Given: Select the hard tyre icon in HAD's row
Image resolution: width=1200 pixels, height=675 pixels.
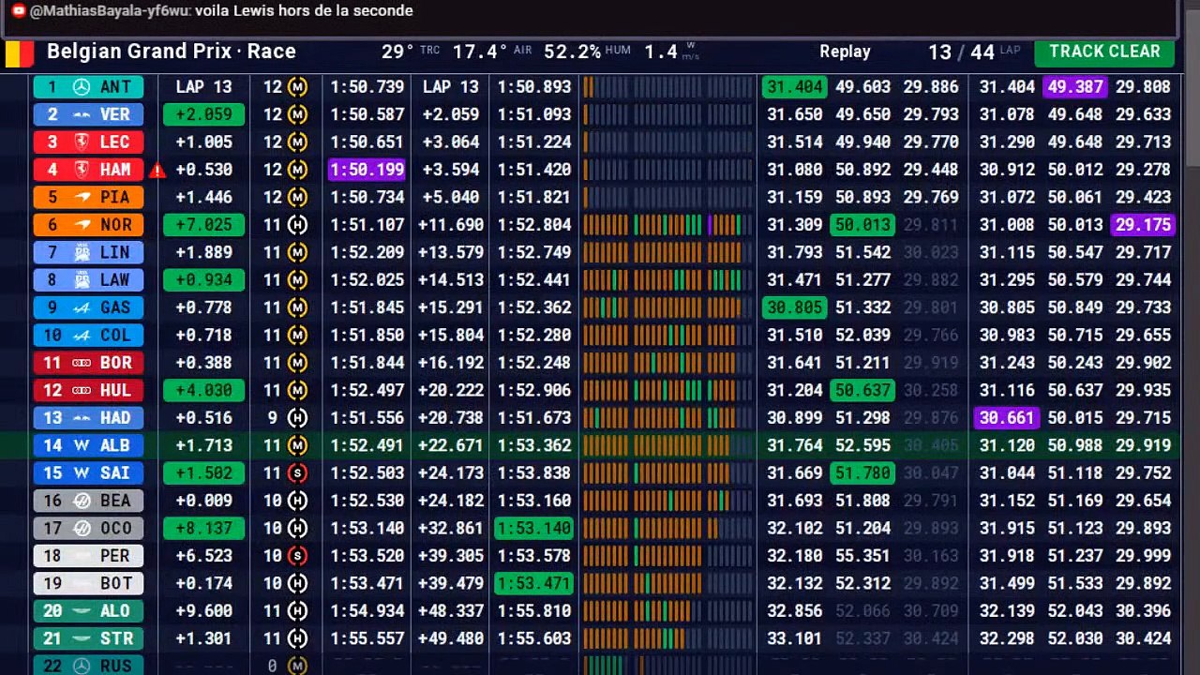Looking at the screenshot, I should pos(297,418).
